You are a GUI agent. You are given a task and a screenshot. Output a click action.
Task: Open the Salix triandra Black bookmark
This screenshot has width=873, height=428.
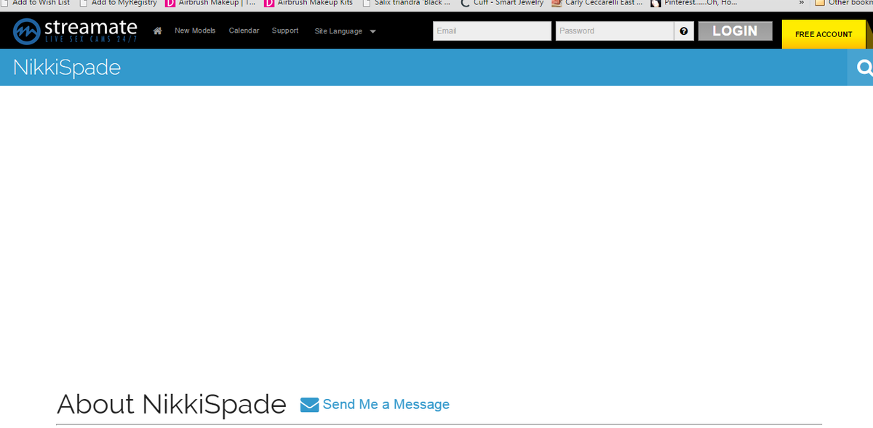click(x=406, y=3)
